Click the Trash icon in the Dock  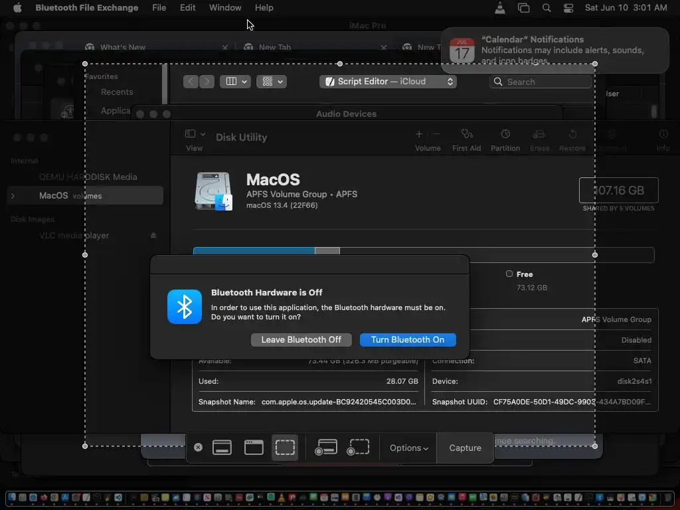[x=668, y=497]
